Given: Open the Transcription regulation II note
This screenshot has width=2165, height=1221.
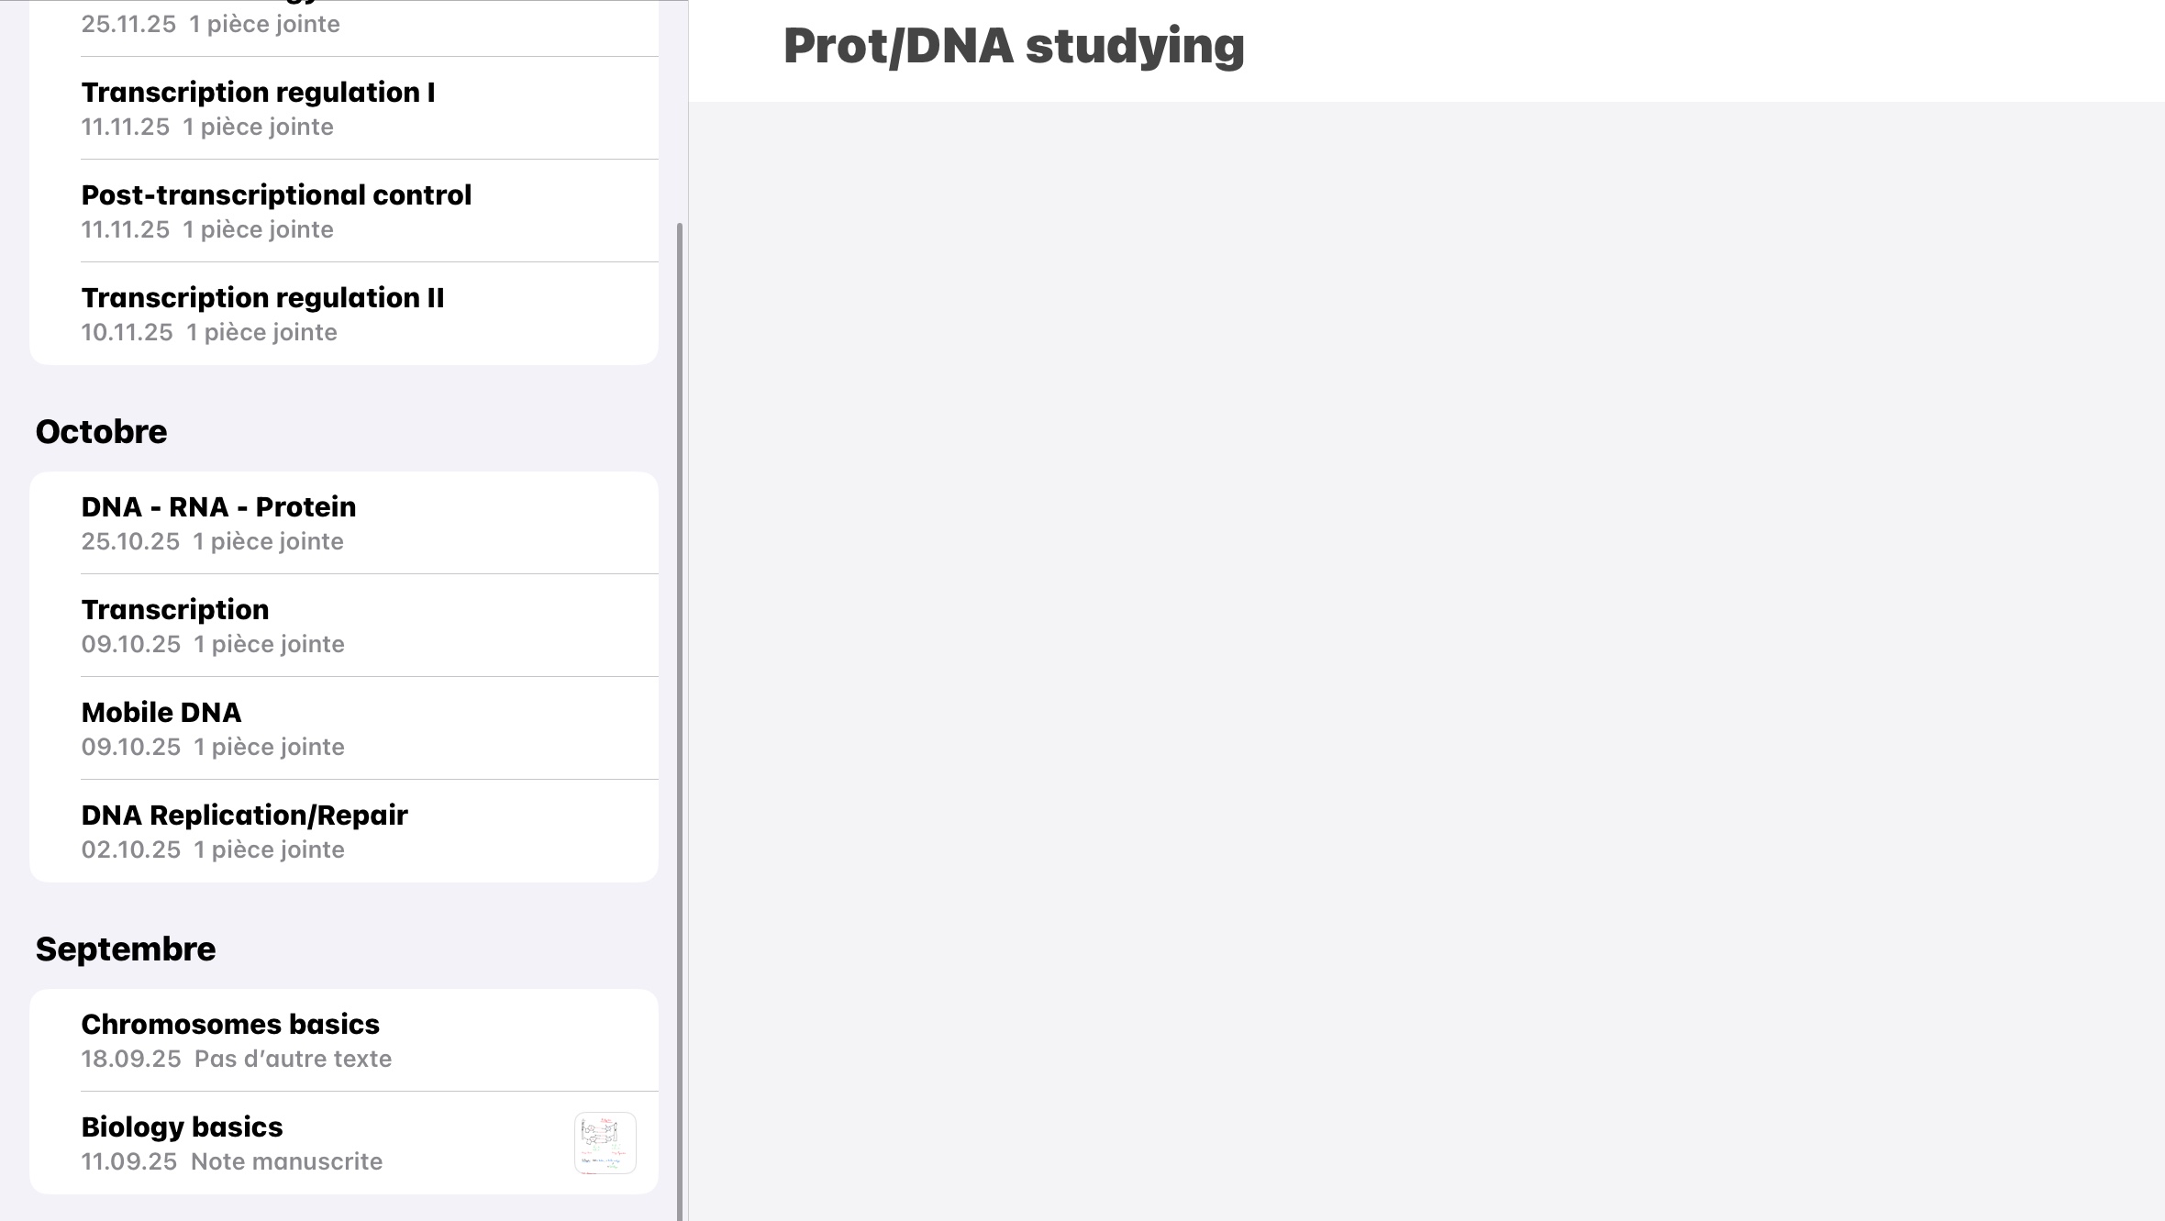Looking at the screenshot, I should (x=262, y=298).
